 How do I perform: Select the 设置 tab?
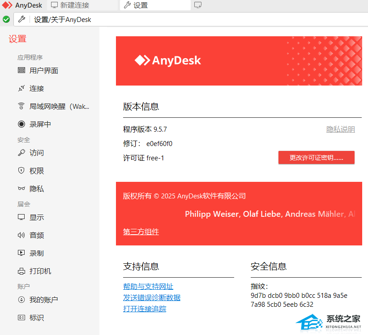155,5
